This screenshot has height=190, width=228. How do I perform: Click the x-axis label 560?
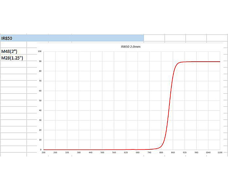[114, 153]
